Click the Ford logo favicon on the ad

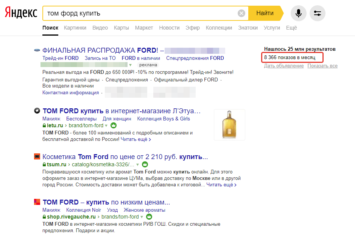click(x=37, y=50)
